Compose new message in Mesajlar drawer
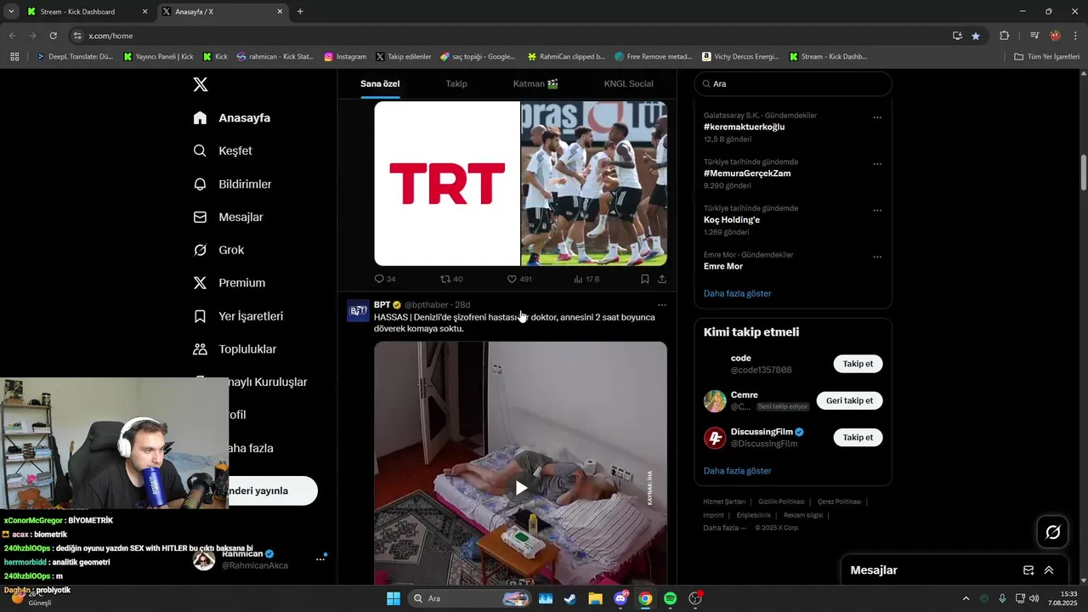 (x=1028, y=570)
